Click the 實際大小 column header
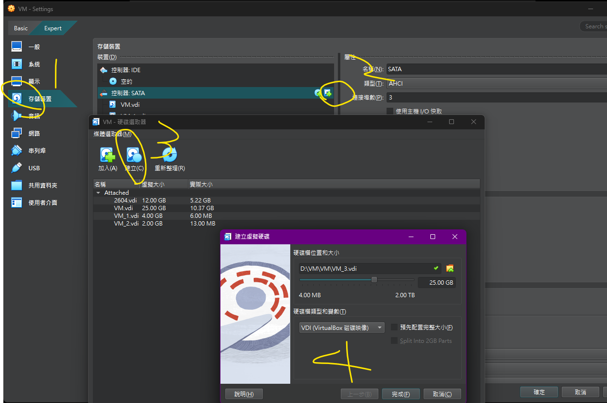 point(334,184)
